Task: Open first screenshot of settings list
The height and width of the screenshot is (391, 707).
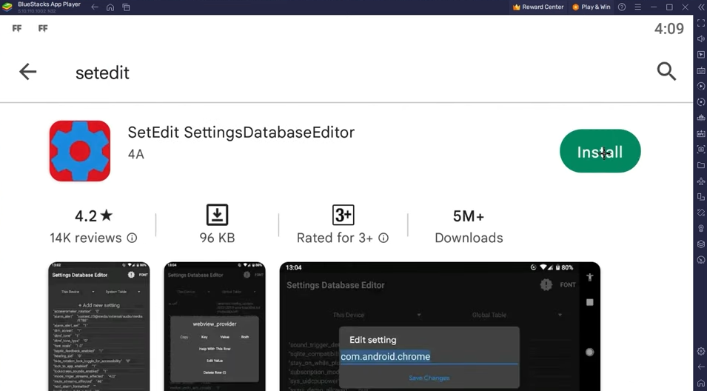Action: [x=98, y=327]
